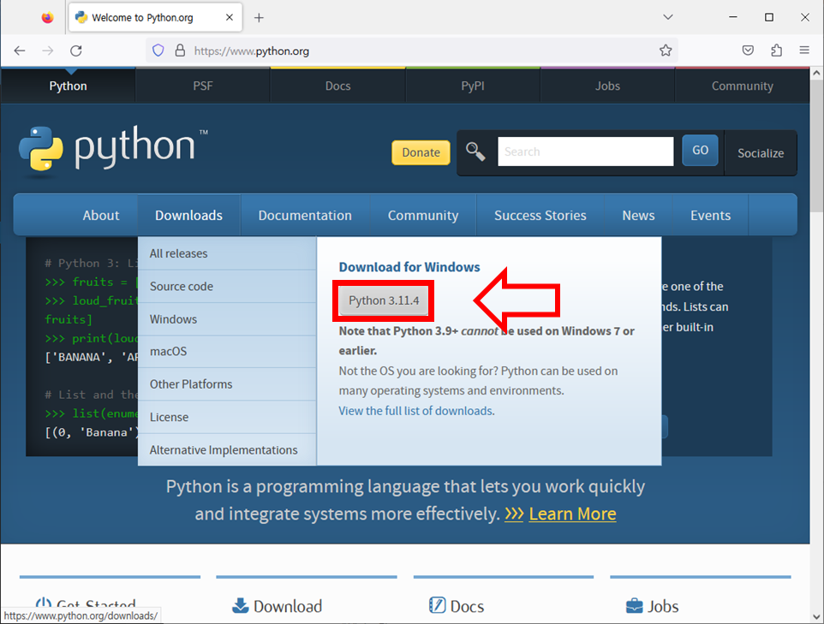Screen dimensions: 824x624
Task: Click the Jobs section heading text
Action: pos(663,606)
